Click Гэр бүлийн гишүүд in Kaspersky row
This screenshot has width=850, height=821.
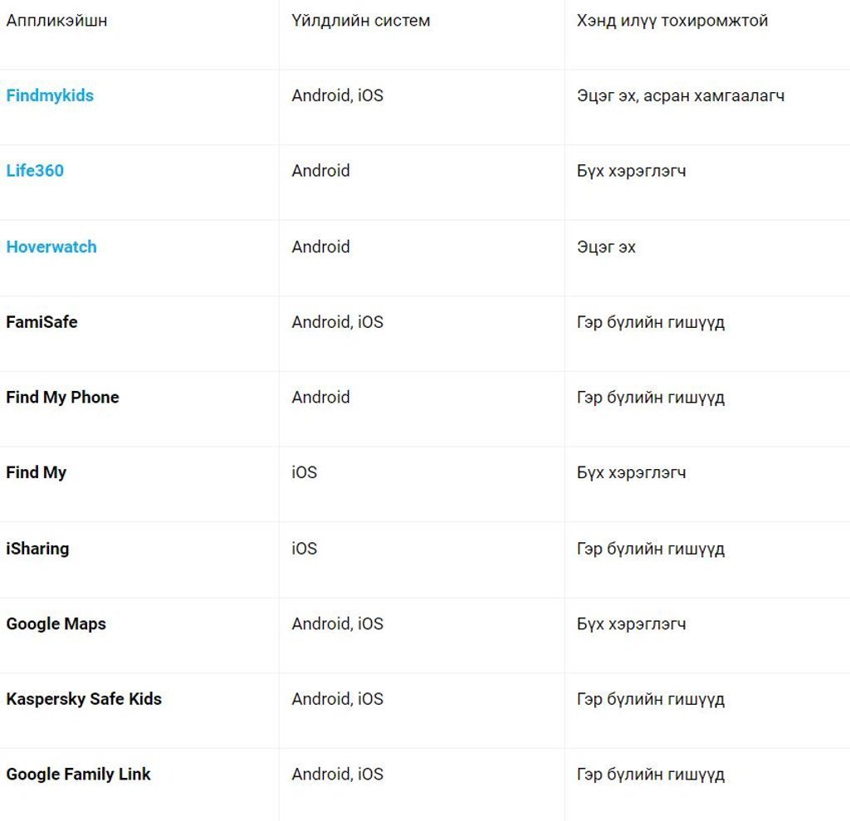(651, 699)
